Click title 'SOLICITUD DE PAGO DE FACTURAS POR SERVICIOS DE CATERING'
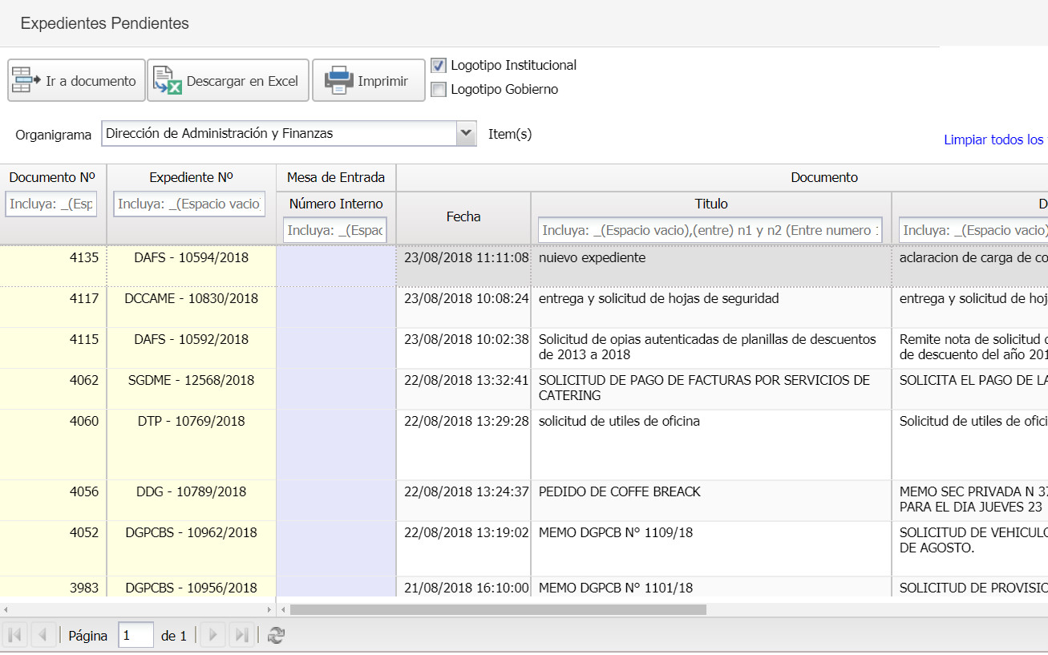The height and width of the screenshot is (655, 1048). coord(704,388)
